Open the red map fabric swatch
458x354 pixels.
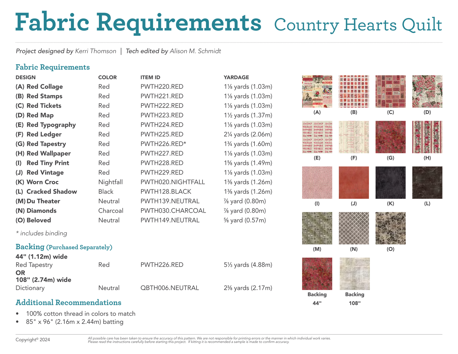tap(427, 92)
